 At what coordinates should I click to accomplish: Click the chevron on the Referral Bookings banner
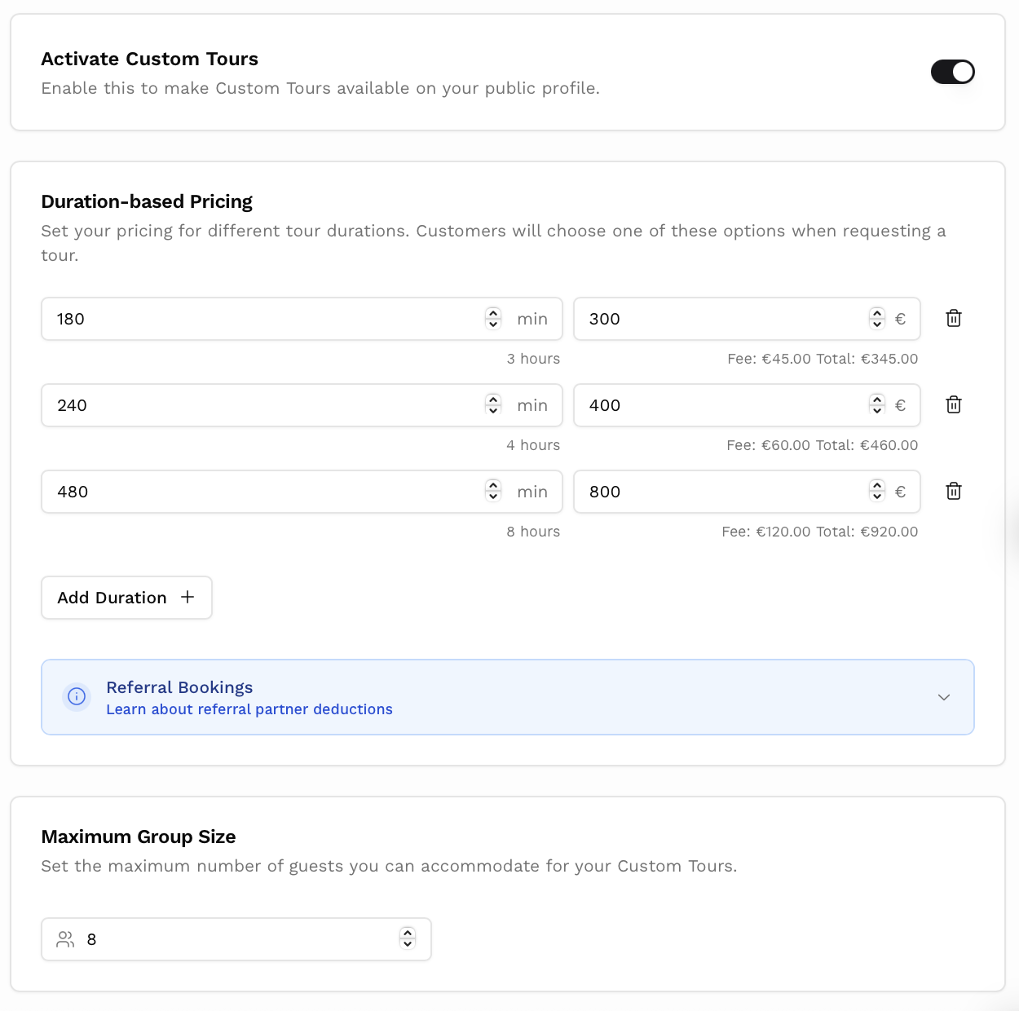pos(943,697)
